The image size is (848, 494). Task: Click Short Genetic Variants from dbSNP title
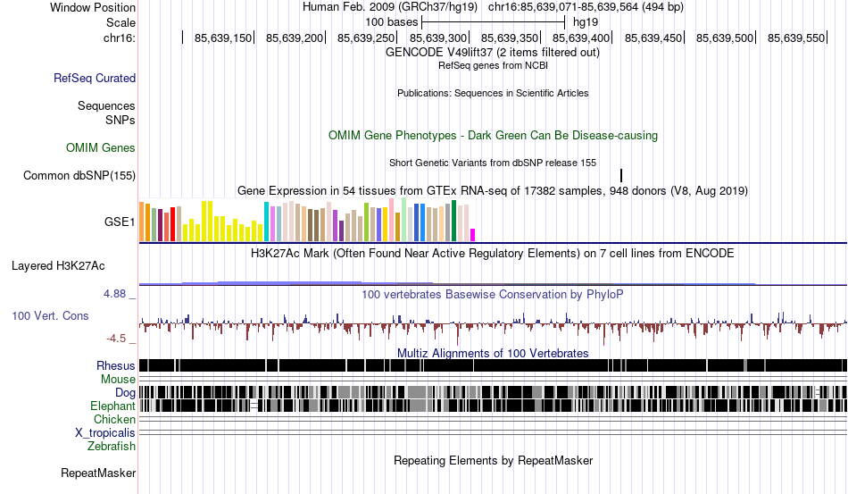pos(493,163)
